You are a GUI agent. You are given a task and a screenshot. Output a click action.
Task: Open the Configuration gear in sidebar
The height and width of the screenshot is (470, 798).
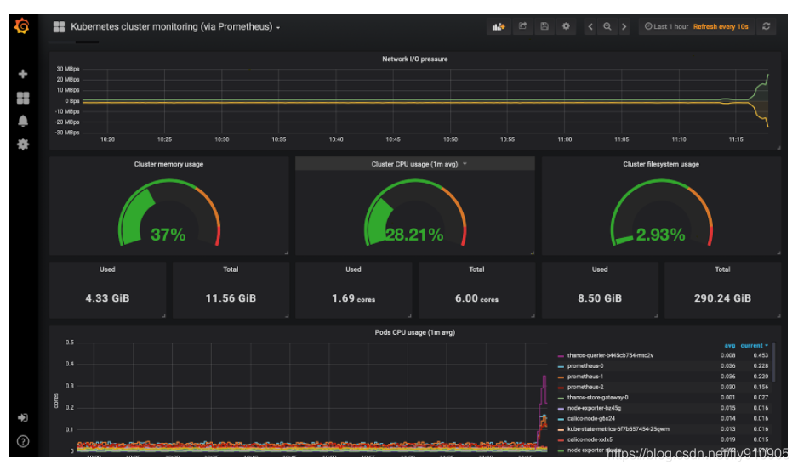coord(23,144)
